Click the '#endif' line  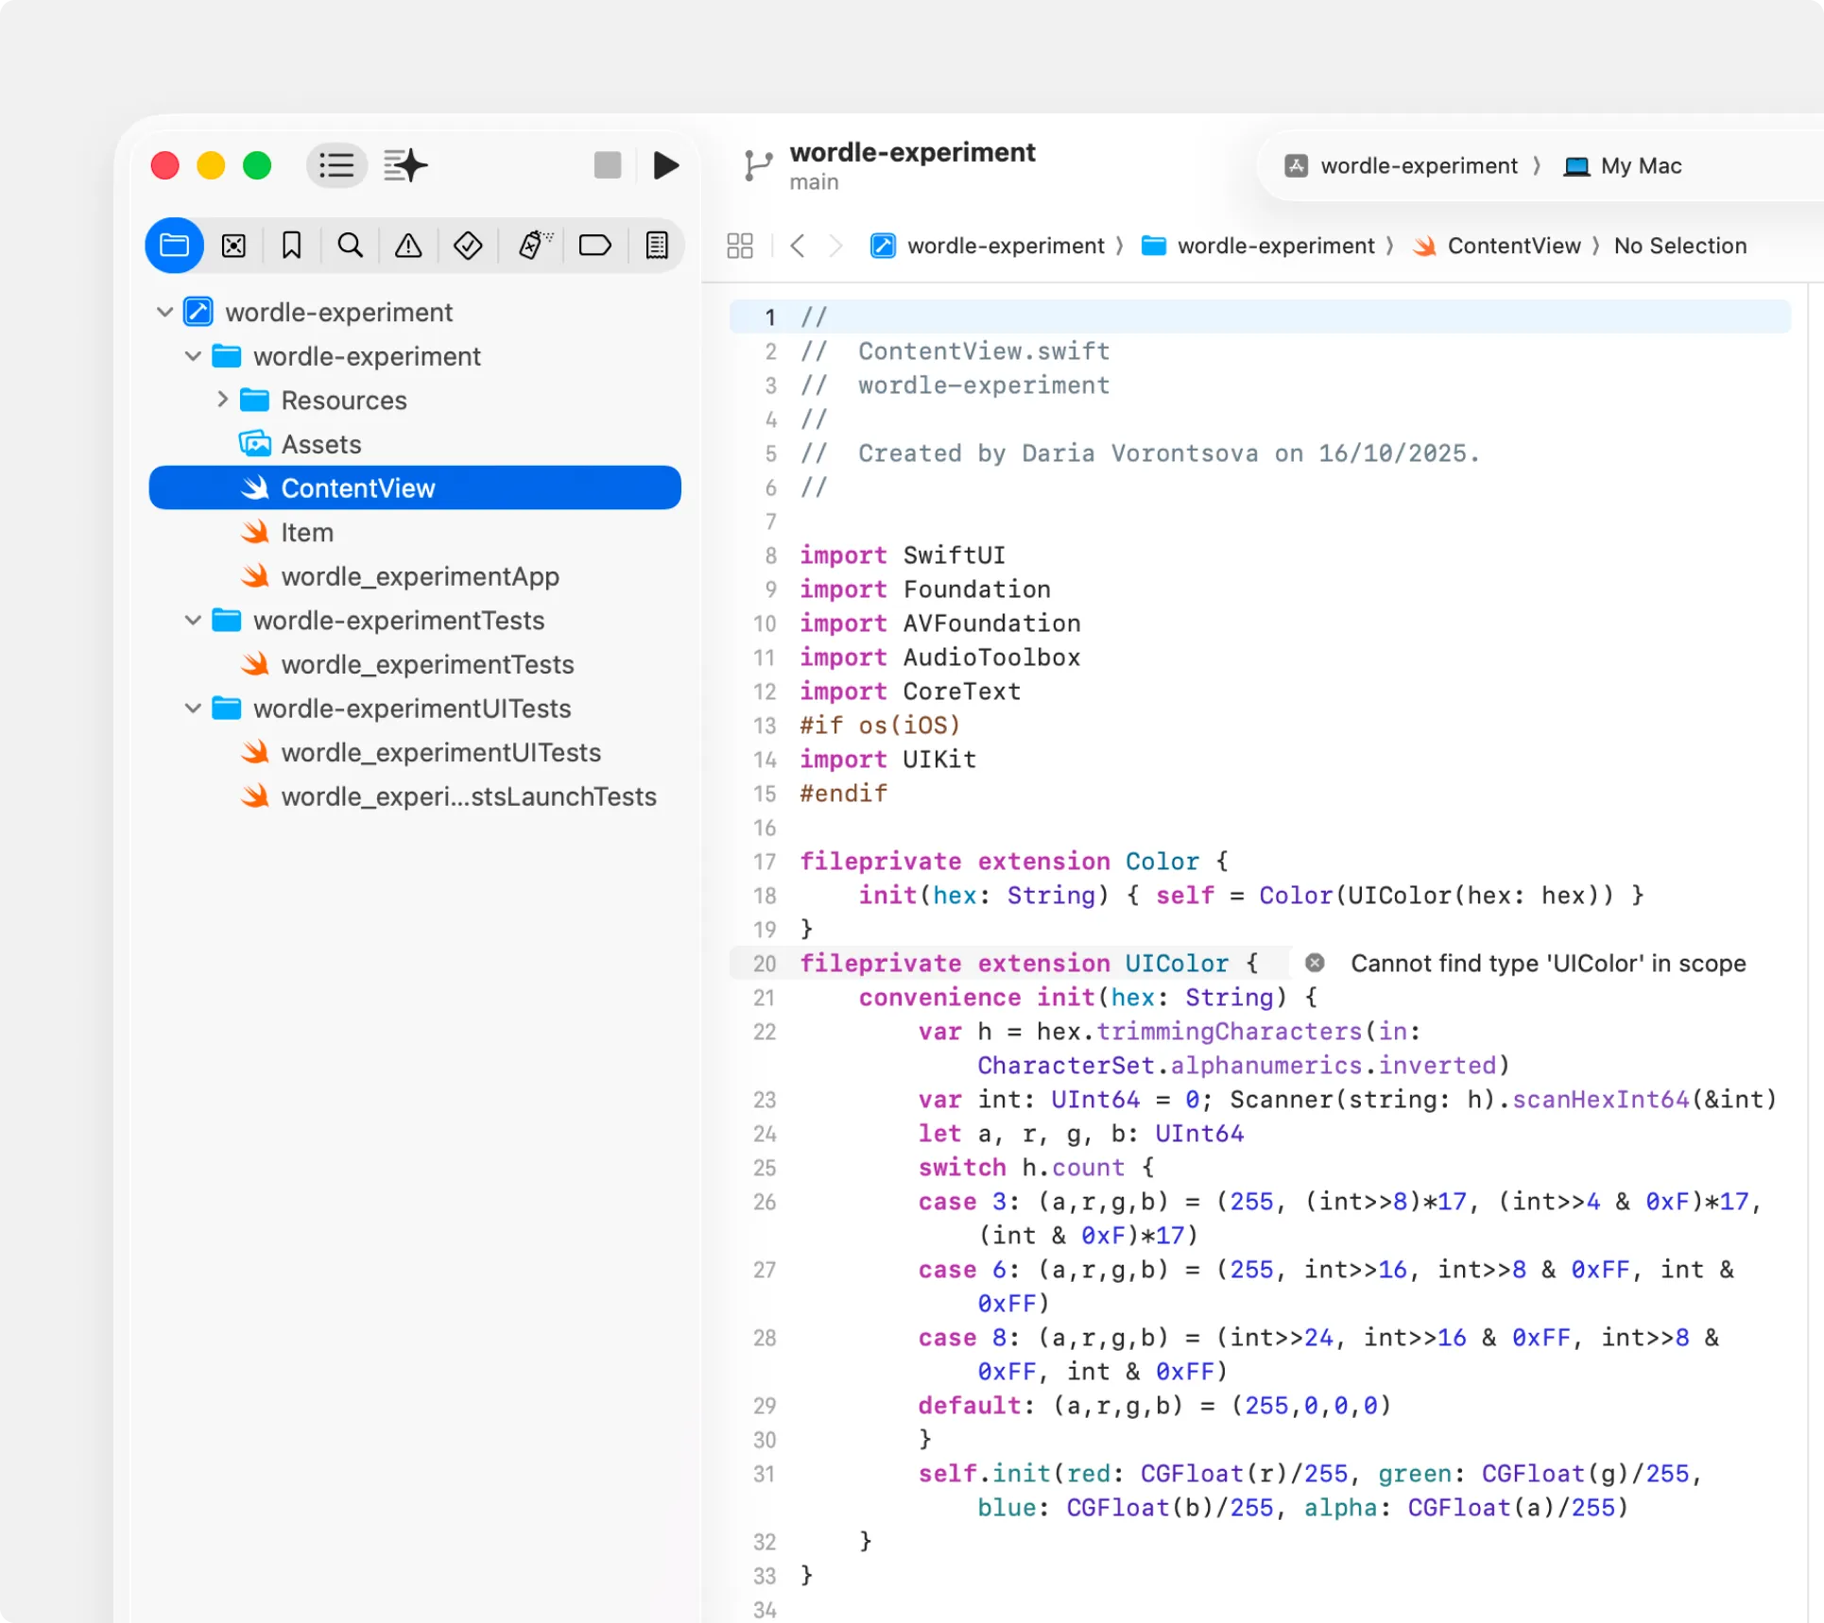843,793
